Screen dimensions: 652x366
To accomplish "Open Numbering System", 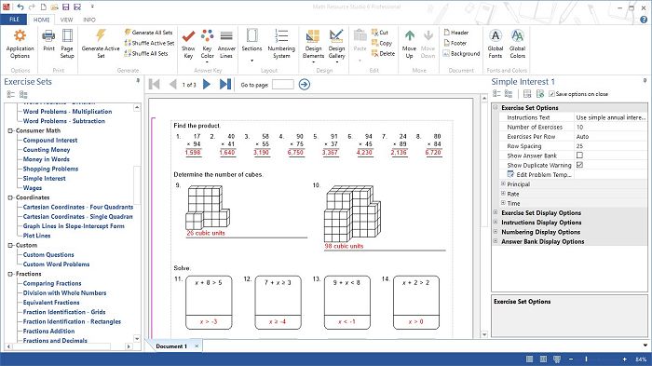I will [x=281, y=44].
